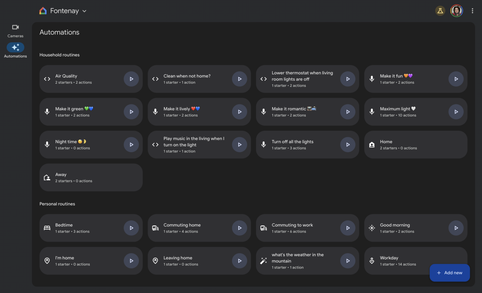The image size is (482, 293).
Task: Open the user profile avatar
Action: point(456,11)
